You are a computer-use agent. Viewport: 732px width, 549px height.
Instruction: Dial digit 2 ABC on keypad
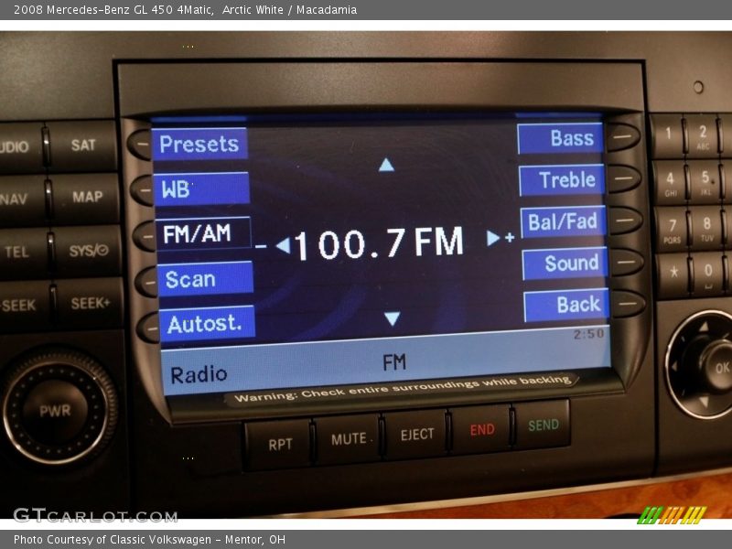tap(702, 135)
